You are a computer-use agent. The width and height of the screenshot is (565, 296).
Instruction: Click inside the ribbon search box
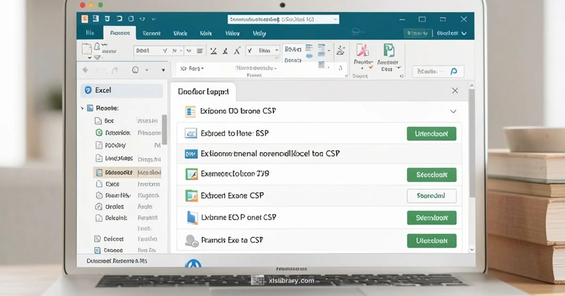point(431,70)
